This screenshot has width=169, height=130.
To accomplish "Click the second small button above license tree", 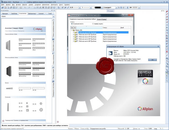I will pyautogui.click(x=75, y=28).
